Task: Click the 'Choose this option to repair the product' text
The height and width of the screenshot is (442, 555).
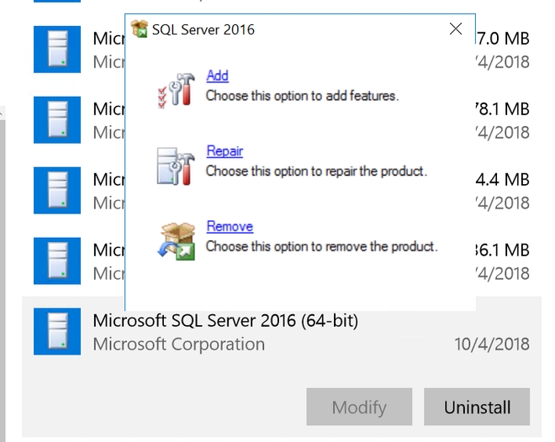Action: pyautogui.click(x=316, y=171)
